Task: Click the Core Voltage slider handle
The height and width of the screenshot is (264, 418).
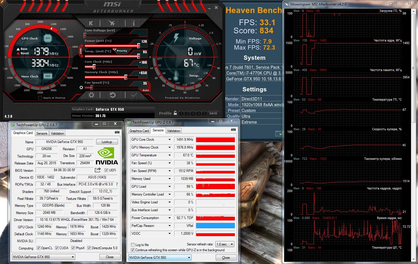Action: coord(85,35)
